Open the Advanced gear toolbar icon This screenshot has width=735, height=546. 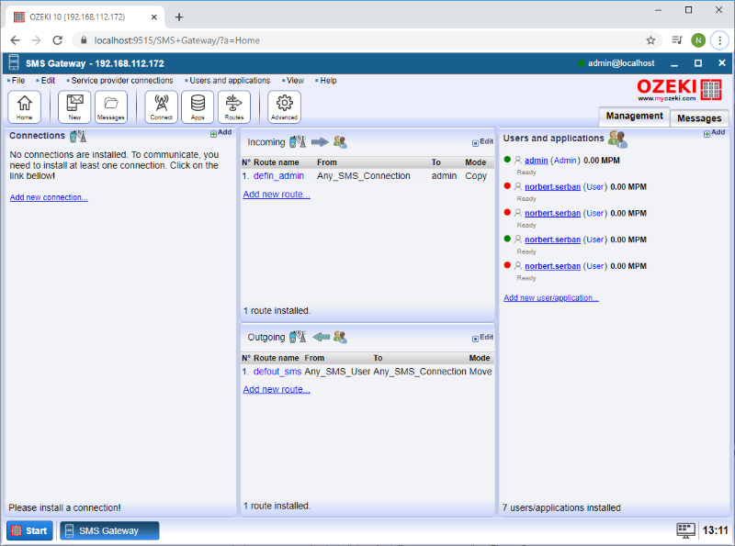click(x=284, y=106)
